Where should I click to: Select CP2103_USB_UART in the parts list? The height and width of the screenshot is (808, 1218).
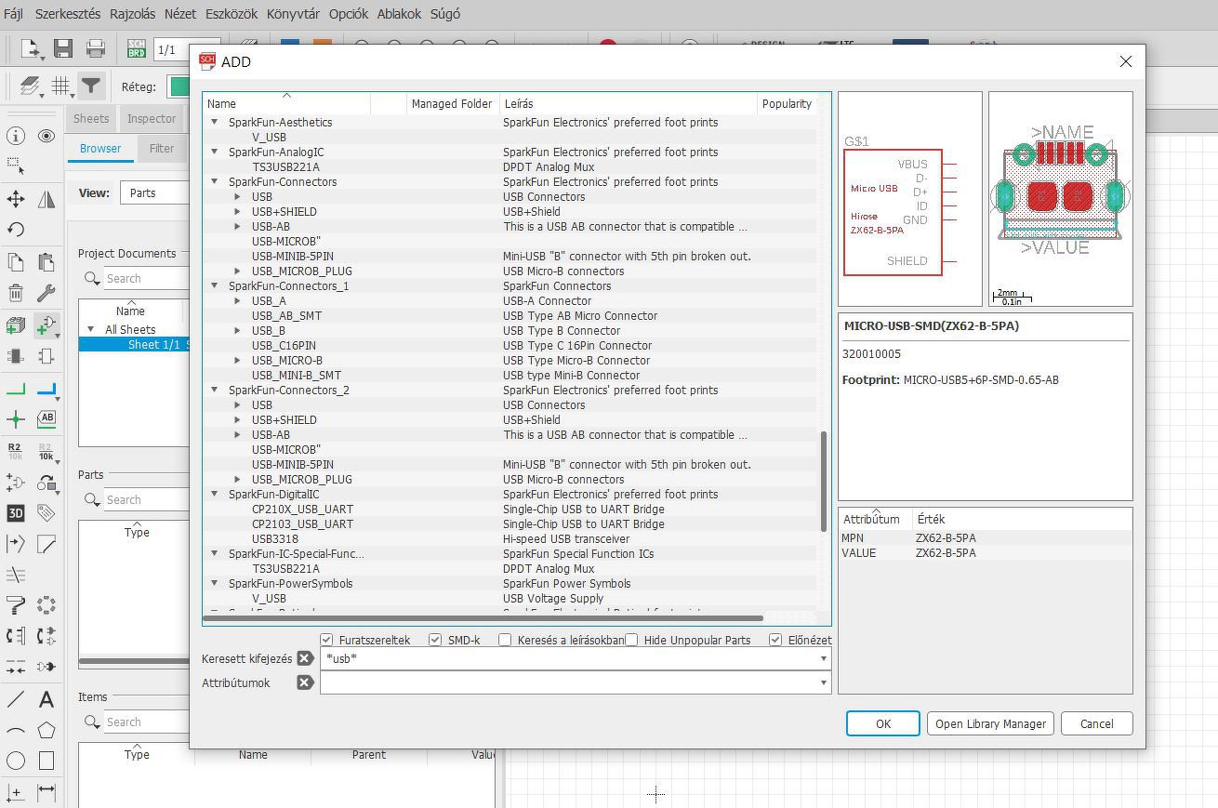[x=302, y=524]
